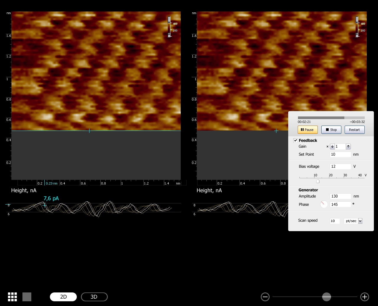Select single-pane view square icon

tap(27, 297)
